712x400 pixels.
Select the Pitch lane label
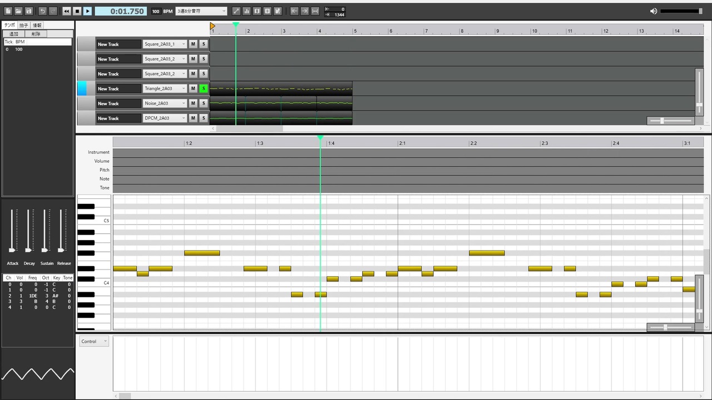105,170
